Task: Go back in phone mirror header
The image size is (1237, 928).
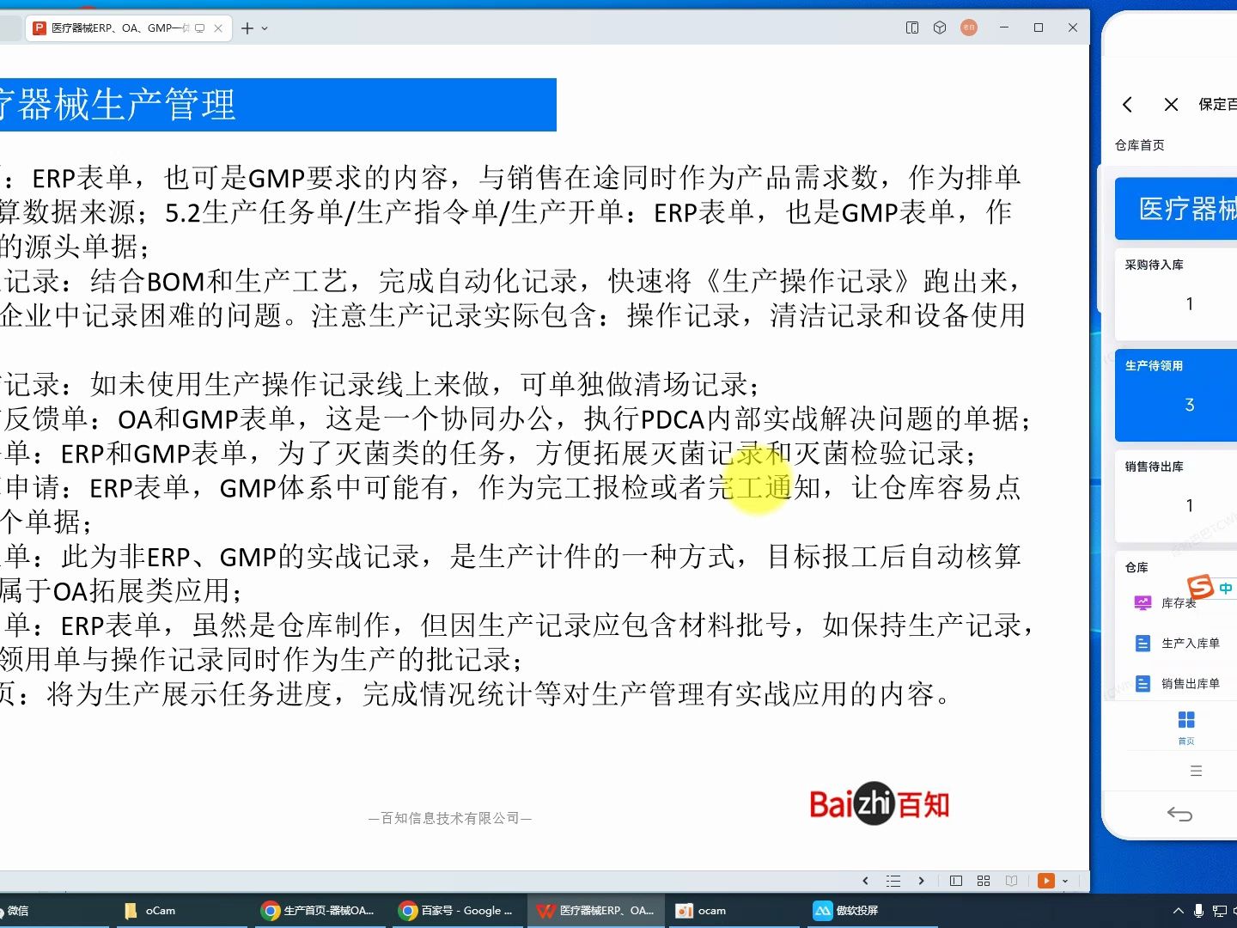Action: (1127, 105)
